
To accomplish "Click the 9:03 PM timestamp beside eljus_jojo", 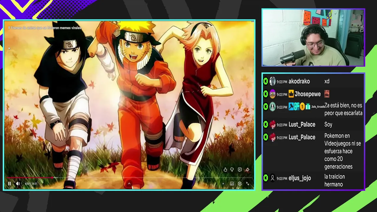I will (282, 178).
